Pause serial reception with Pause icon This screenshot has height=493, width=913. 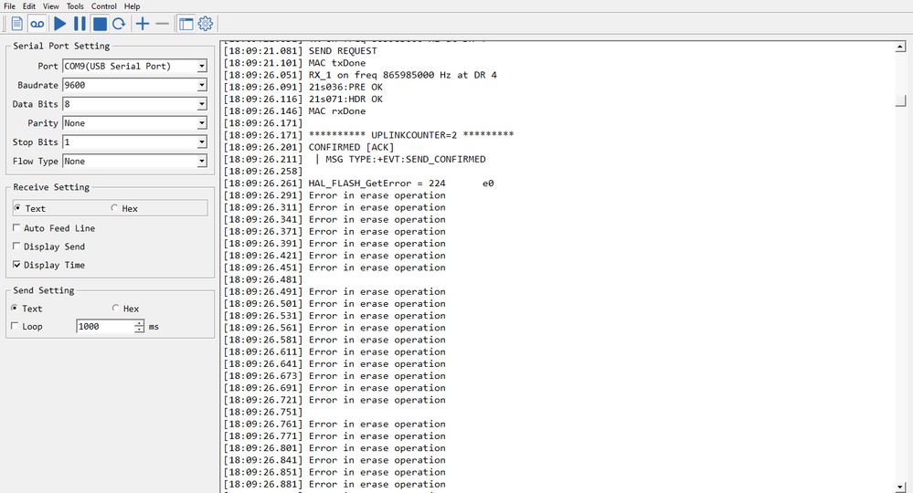(80, 24)
